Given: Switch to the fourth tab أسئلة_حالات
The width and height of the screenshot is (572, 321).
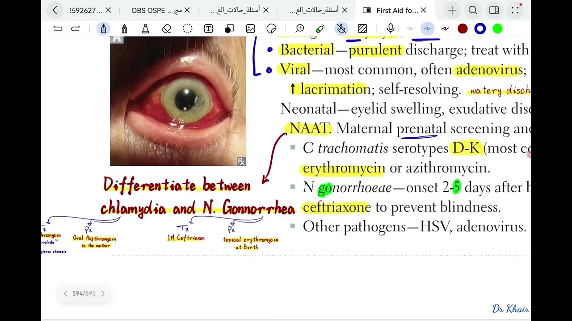Looking at the screenshot, I should 314,10.
